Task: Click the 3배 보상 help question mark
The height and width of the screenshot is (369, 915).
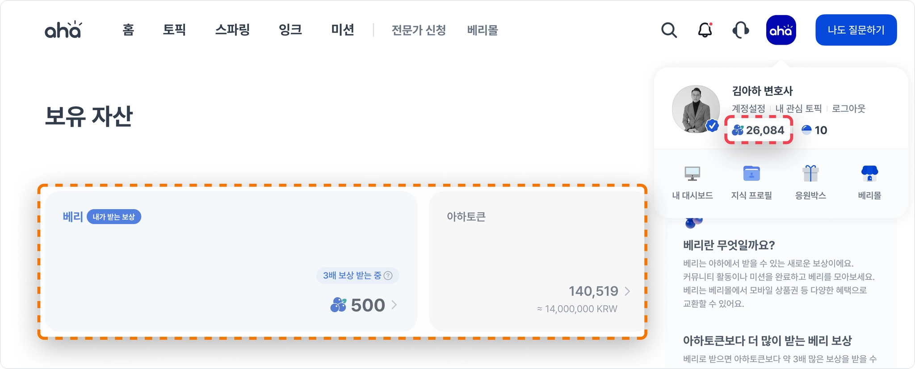Action: pos(388,276)
